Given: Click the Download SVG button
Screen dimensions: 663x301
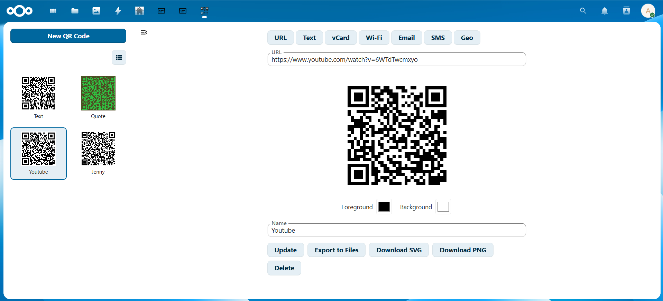Looking at the screenshot, I should point(399,250).
